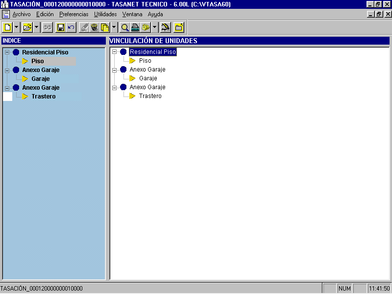Print using the printer icon
The width and height of the screenshot is (392, 294).
tap(135, 27)
